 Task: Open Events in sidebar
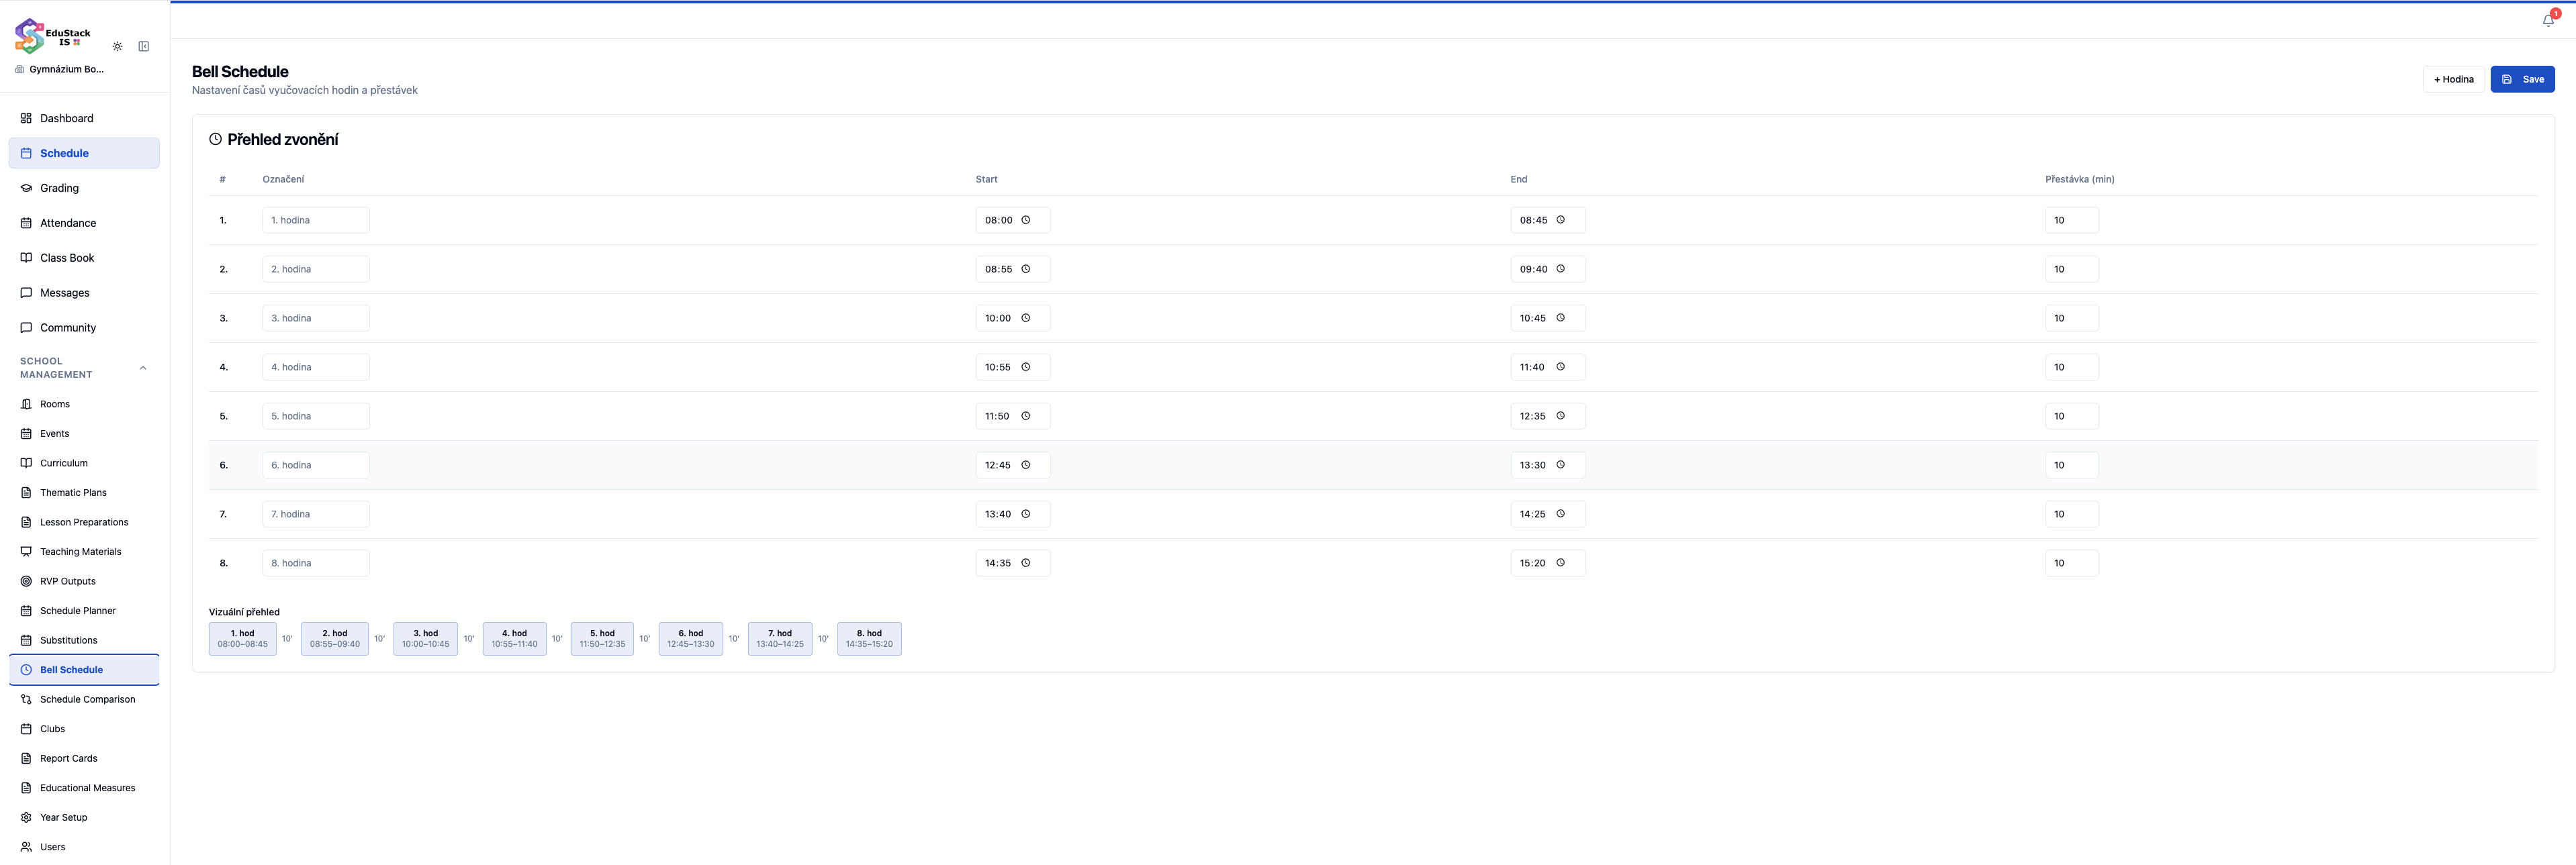(84, 434)
